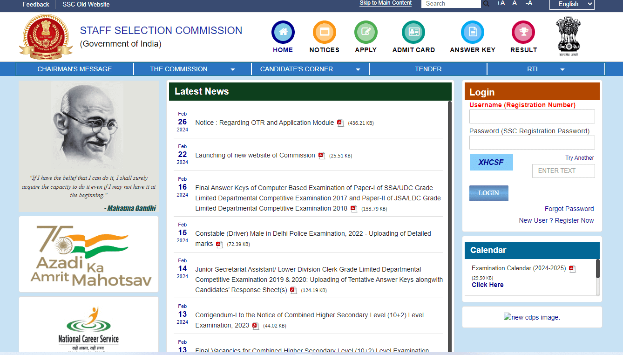This screenshot has width=623, height=355.
Task: Open the ADMIT CARD icon
Action: point(413,32)
